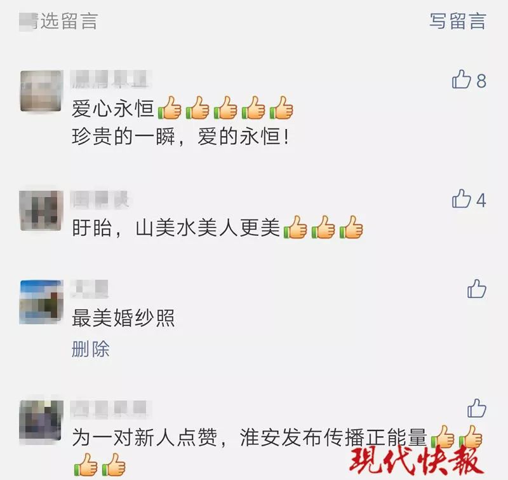Delete the 最美婚纱照 comment via 删除
Image resolution: width=508 pixels, height=480 pixels.
point(90,349)
